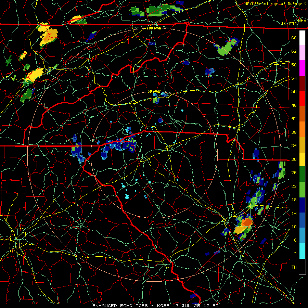Image resolution: width=308 pixels, height=308 pixels.
Task: Click the "66" legend value
Action: 294,38
